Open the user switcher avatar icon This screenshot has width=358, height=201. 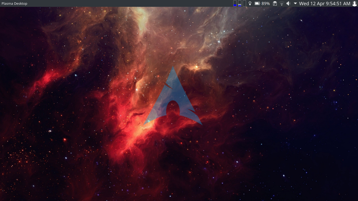click(x=355, y=3)
